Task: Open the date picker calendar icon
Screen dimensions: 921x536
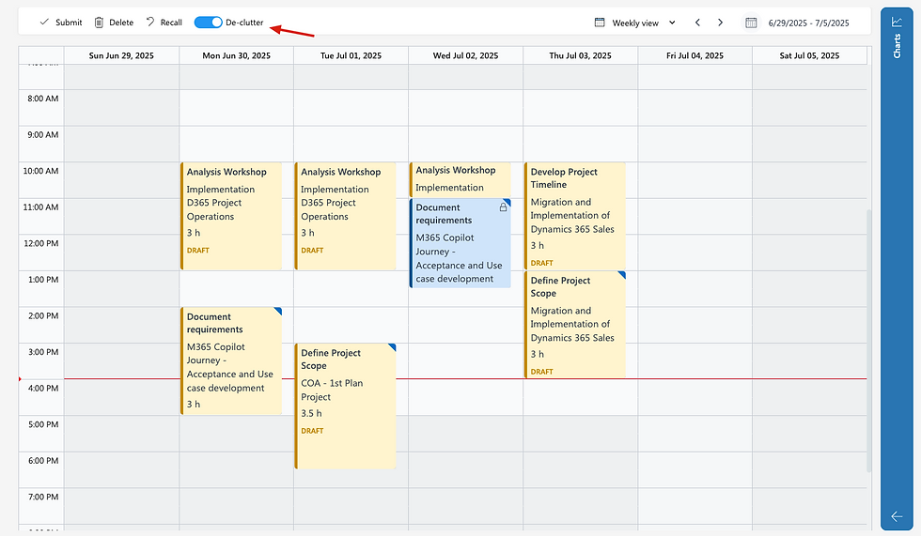Action: pyautogui.click(x=751, y=23)
